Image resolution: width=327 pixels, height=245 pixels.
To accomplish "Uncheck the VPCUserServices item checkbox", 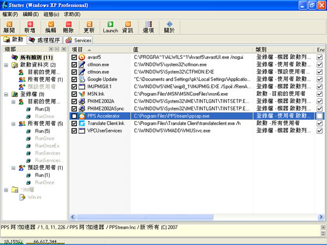I will click(x=74, y=131).
